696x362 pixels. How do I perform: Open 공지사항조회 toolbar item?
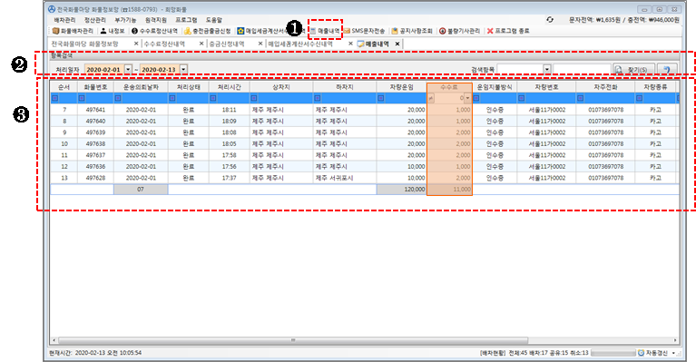(412, 31)
